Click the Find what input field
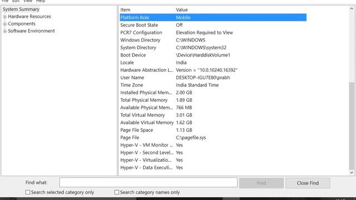356x200 pixels. click(149, 183)
